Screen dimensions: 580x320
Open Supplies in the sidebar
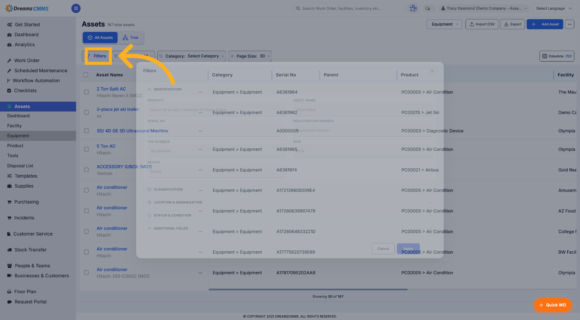[24, 186]
